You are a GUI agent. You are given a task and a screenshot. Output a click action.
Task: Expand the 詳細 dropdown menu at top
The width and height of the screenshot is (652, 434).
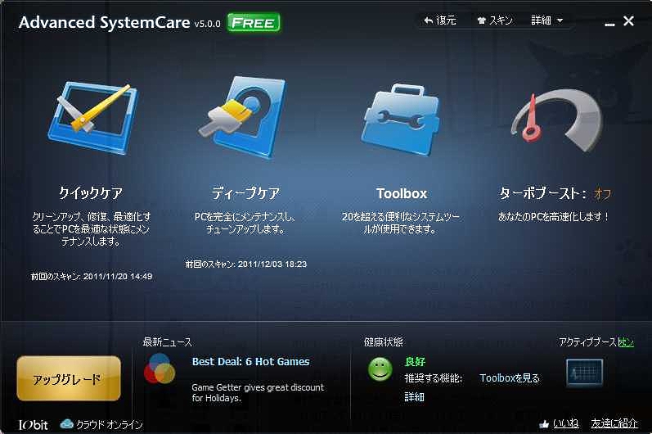point(546,20)
